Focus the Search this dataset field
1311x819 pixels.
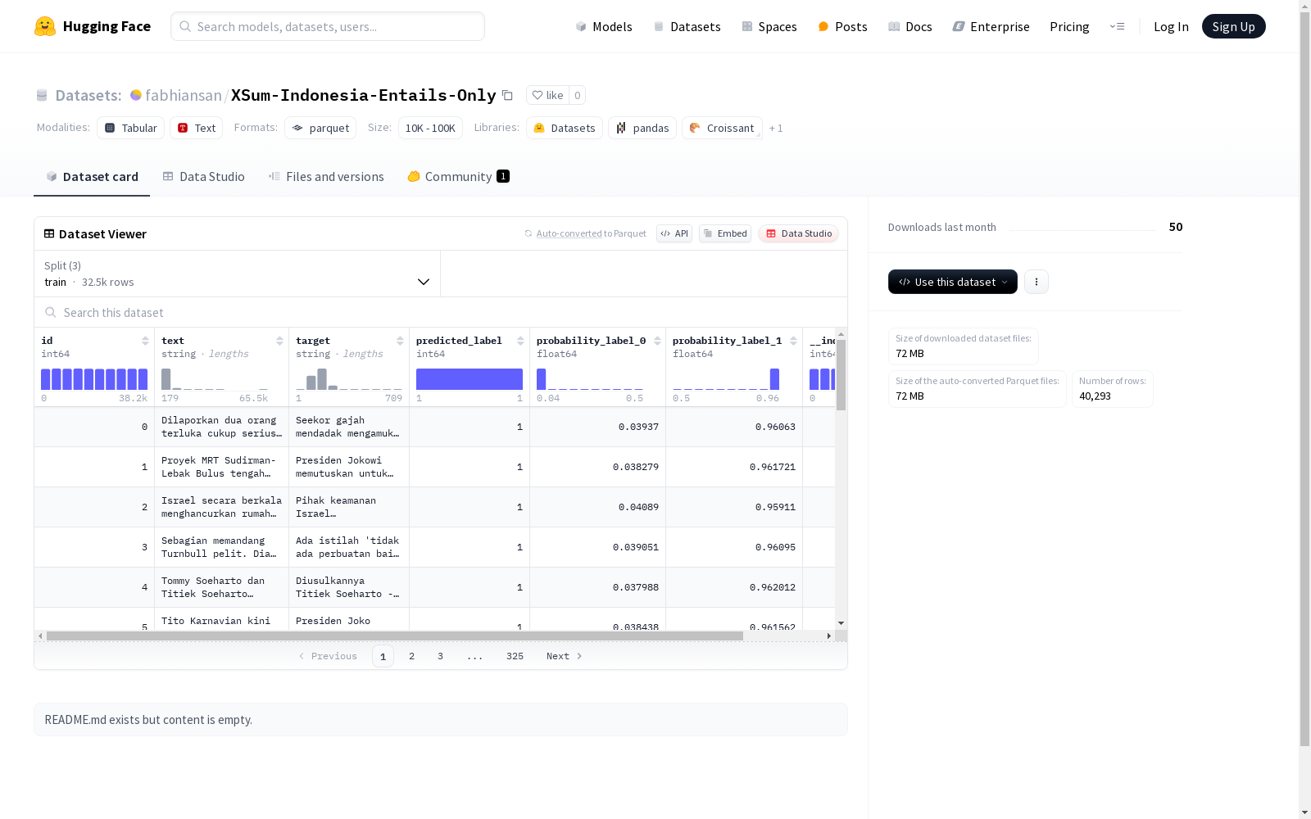[441, 313]
